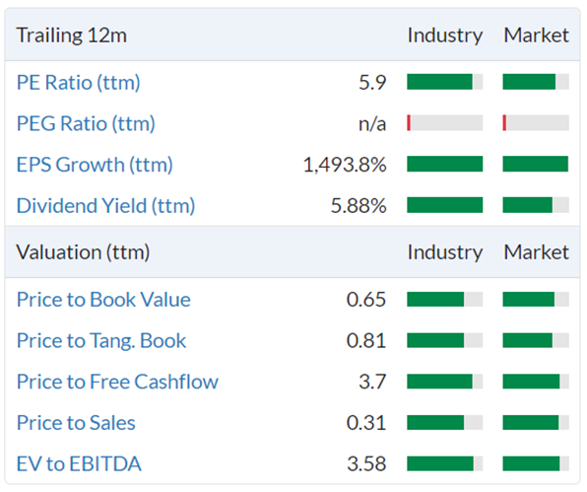Select the Dividend Yield value 5.88%

359,206
